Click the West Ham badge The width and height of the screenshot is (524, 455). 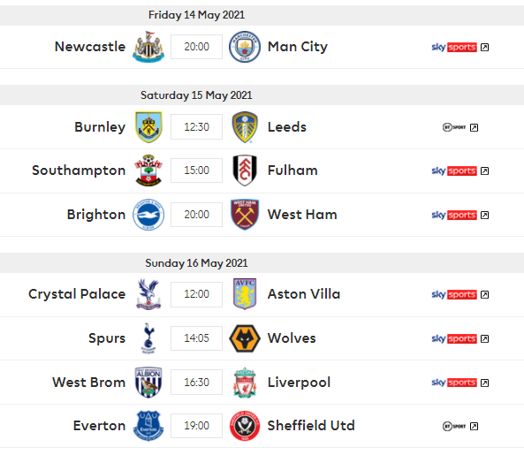245,215
